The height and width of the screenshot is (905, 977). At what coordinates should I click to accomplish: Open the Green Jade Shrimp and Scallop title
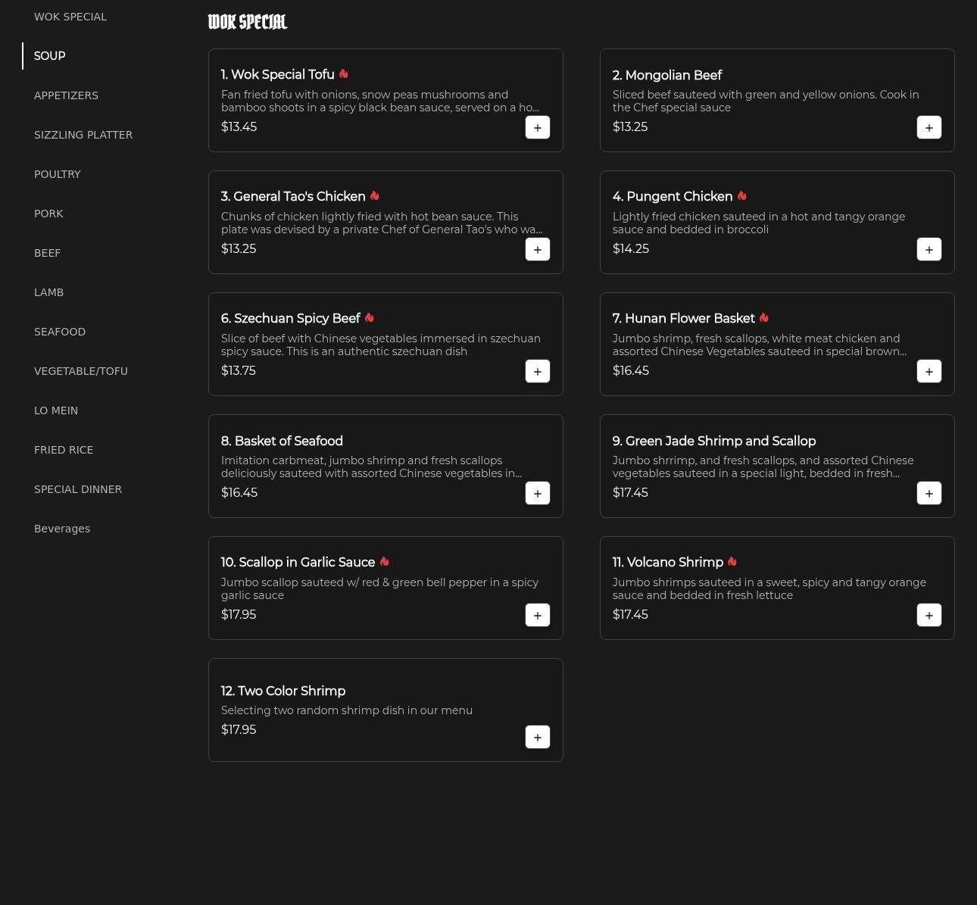713,441
